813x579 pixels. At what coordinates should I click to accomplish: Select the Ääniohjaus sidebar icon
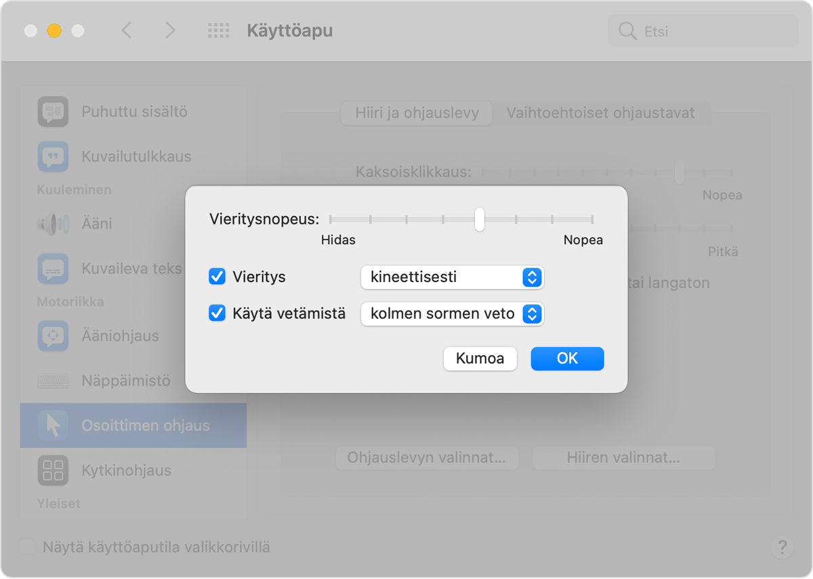53,336
